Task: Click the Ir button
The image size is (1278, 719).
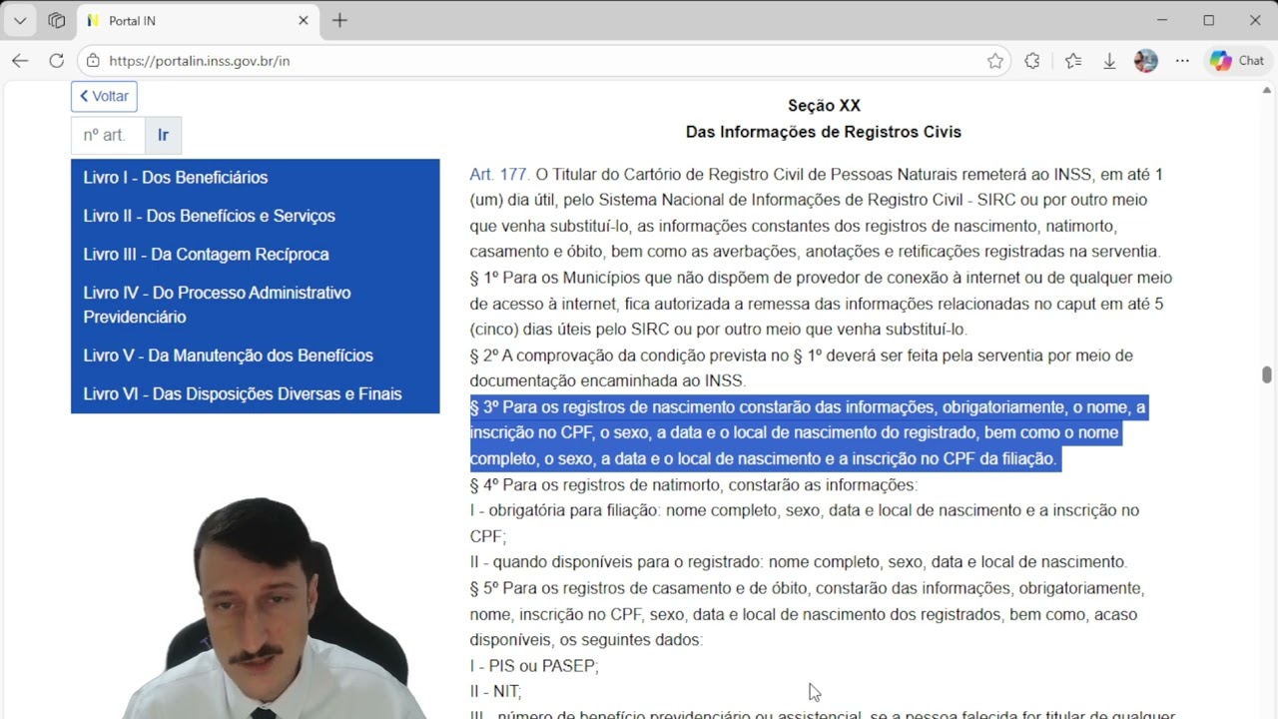Action: tap(164, 135)
